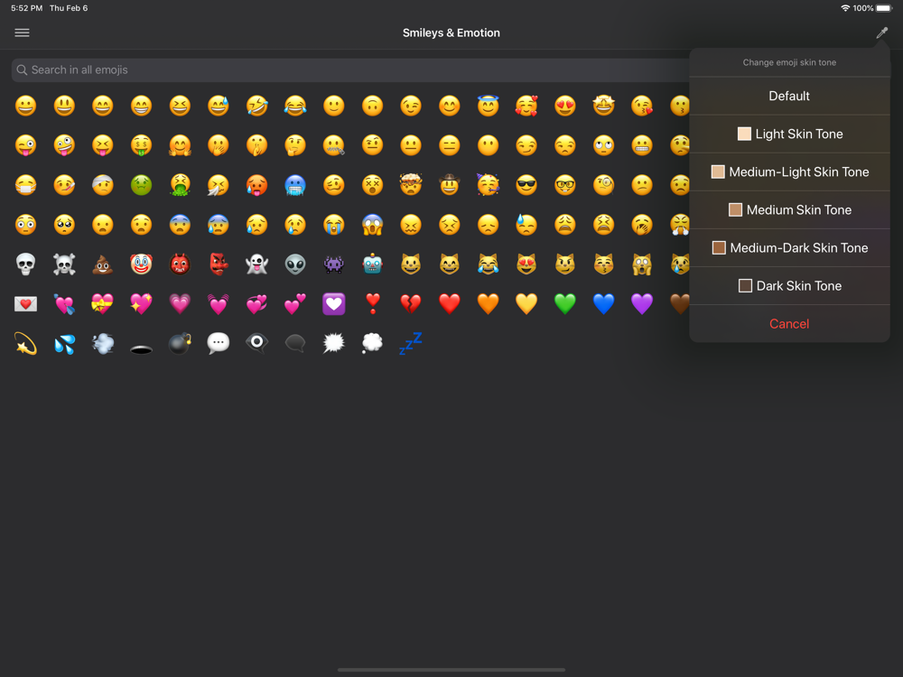Select the grinning face emoji
903x677 pixels.
pos(25,106)
